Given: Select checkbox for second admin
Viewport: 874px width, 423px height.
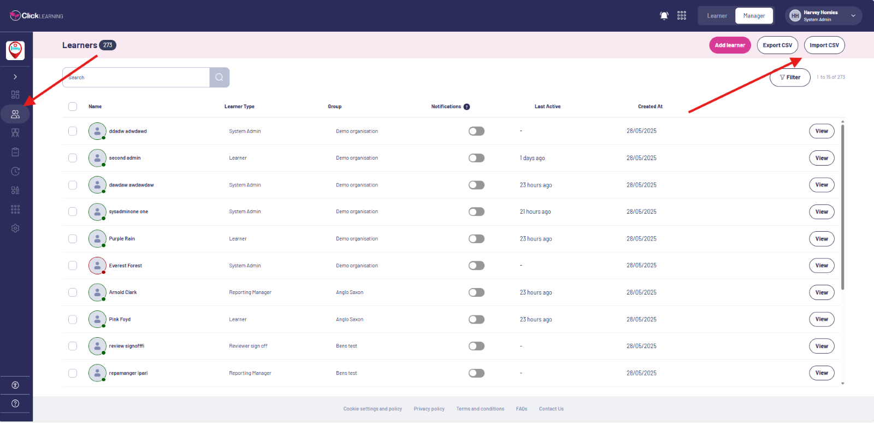Looking at the screenshot, I should click(73, 158).
